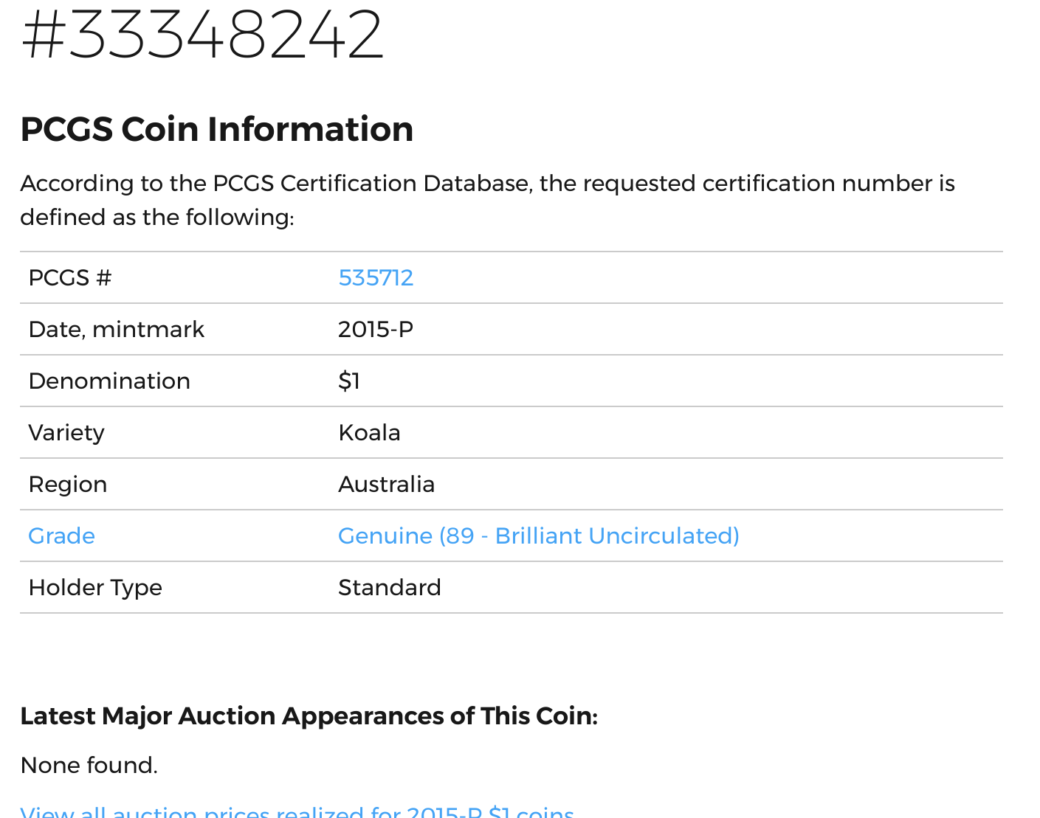Image resolution: width=1040 pixels, height=818 pixels.
Task: Click the "None found." text
Action: (x=89, y=766)
